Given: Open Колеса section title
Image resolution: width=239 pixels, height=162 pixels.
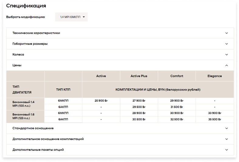Looking at the screenshot, I should click(x=18, y=55).
